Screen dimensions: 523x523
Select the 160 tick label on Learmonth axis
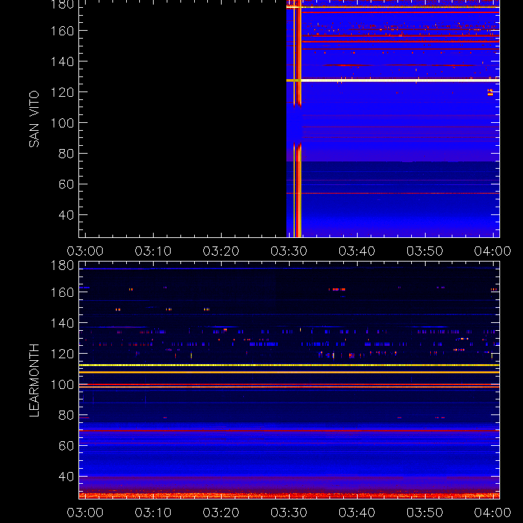(x=62, y=292)
